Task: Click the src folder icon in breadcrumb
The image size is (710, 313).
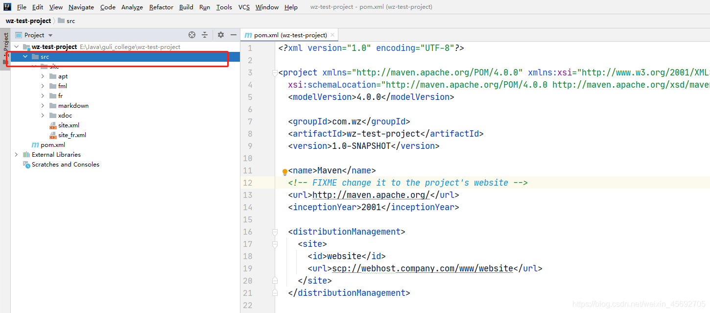Action: (x=61, y=21)
